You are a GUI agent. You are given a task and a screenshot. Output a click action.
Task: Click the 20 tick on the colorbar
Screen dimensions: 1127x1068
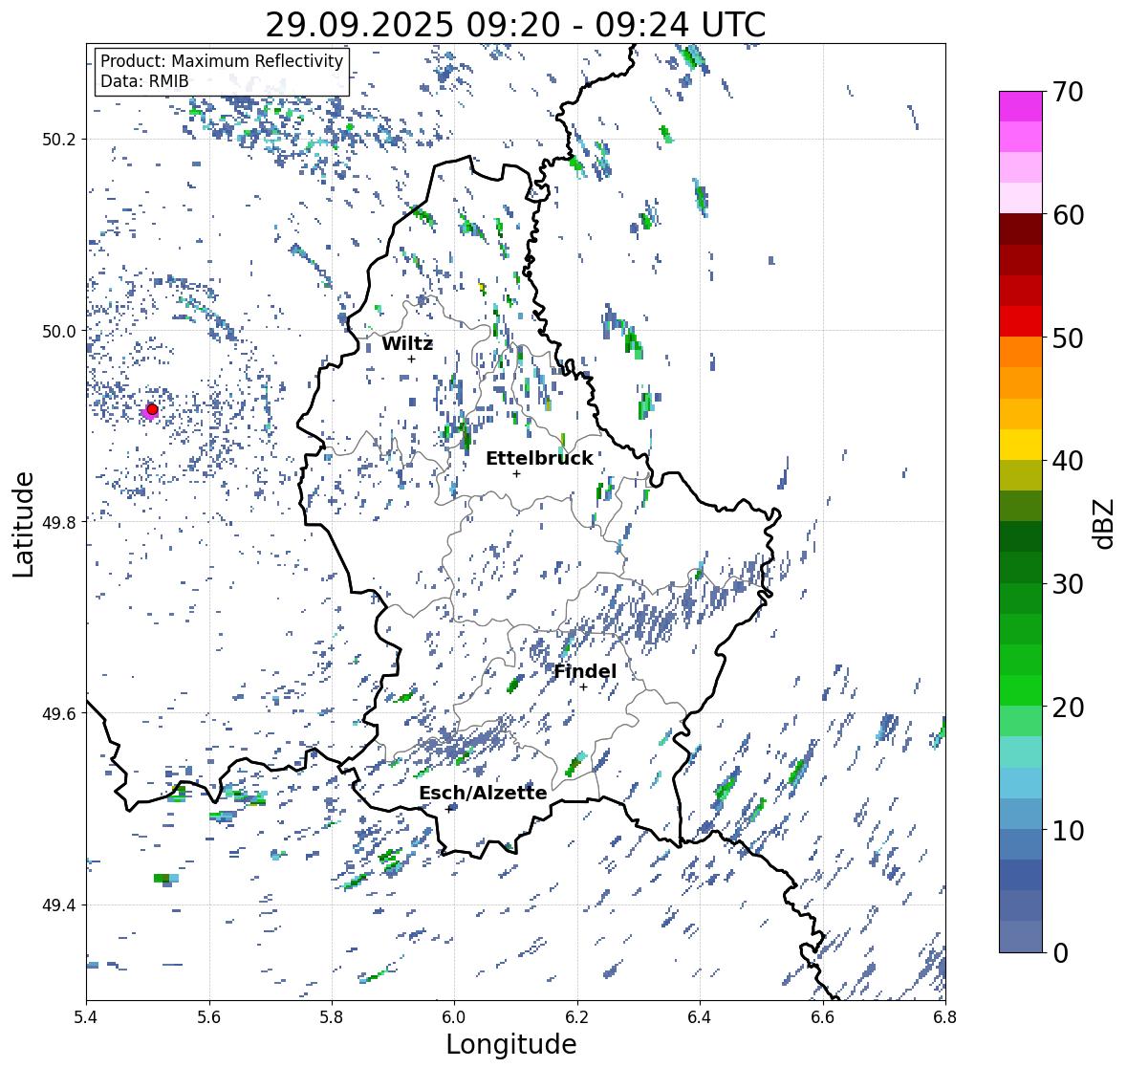[x=1068, y=708]
